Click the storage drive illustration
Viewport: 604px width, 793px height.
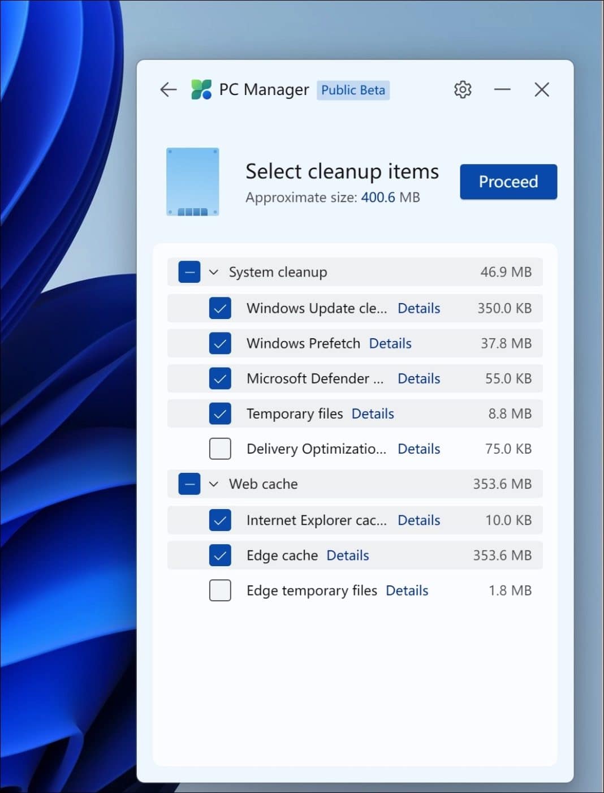(x=192, y=182)
